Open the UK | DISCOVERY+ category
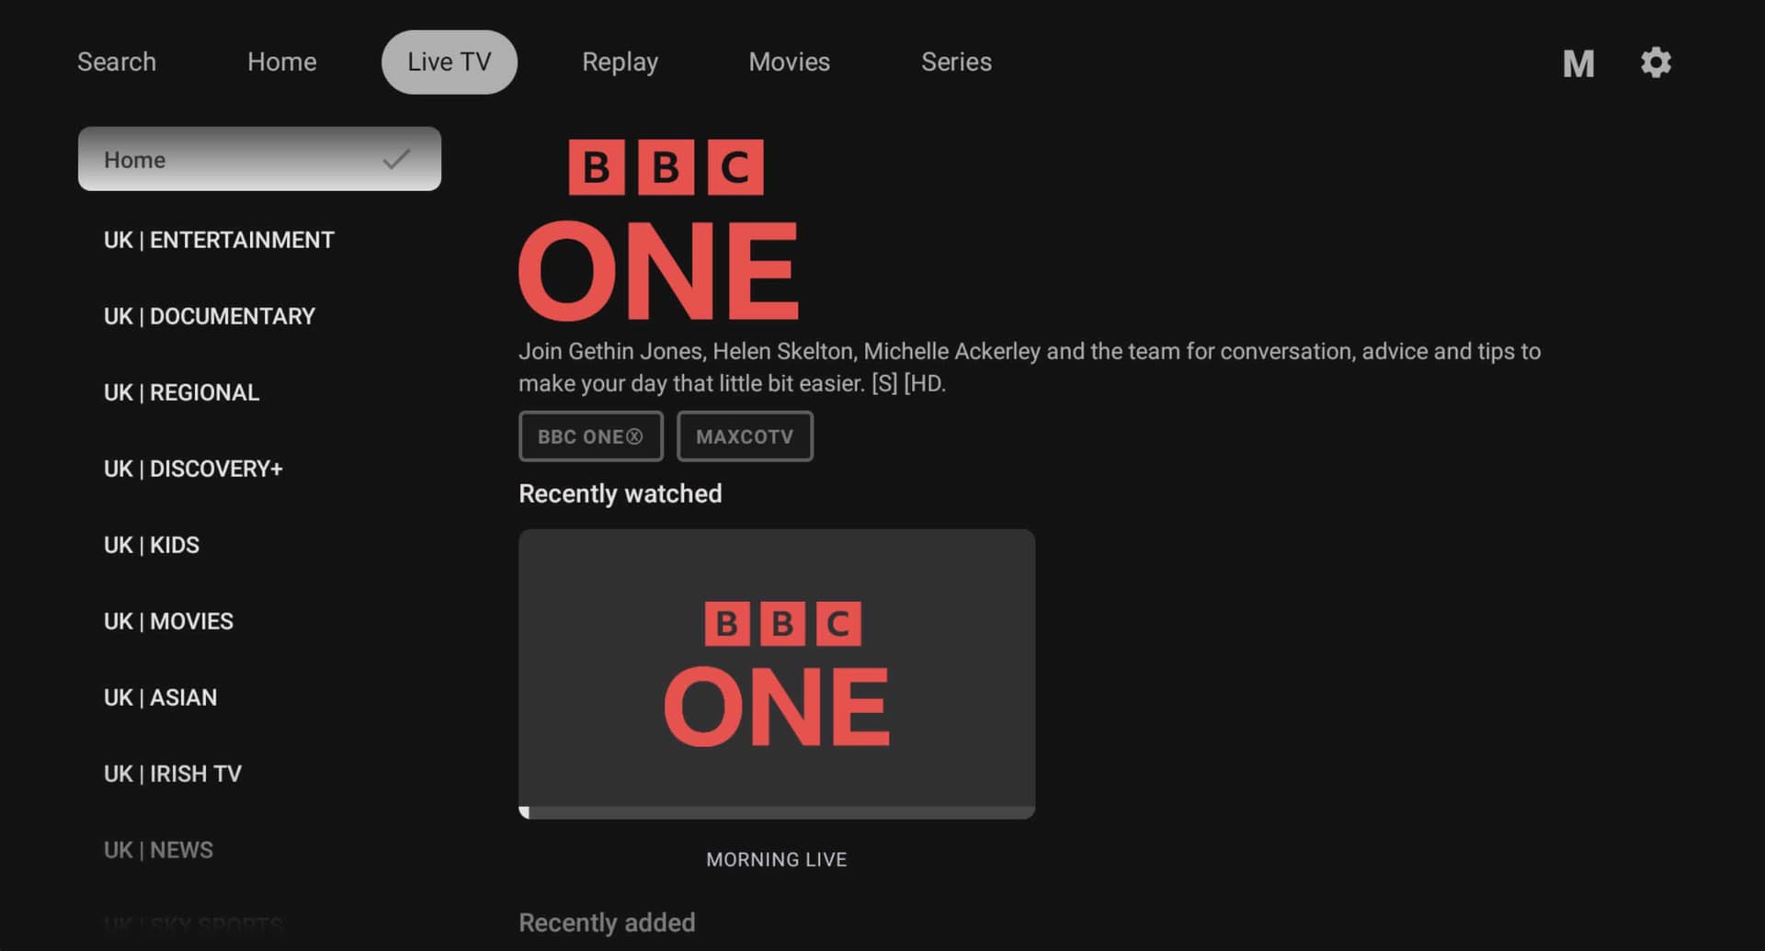The width and height of the screenshot is (1765, 951). [193, 469]
